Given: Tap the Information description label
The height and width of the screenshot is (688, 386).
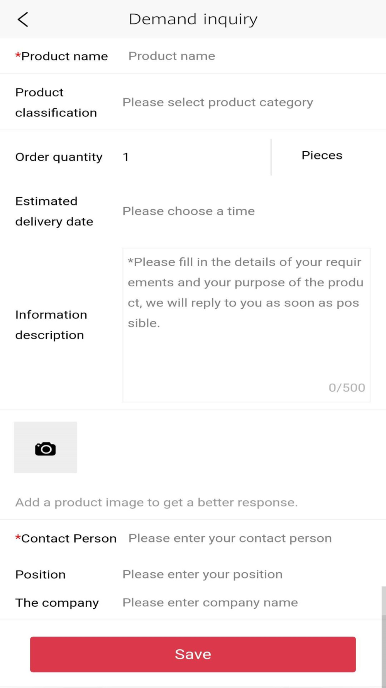Looking at the screenshot, I should click(x=51, y=325).
